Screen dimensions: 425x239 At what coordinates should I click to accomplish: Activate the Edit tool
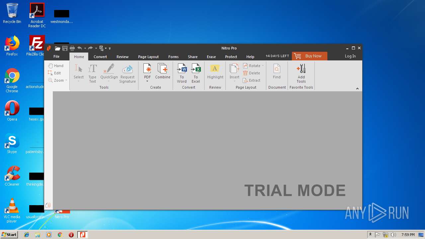pos(54,73)
